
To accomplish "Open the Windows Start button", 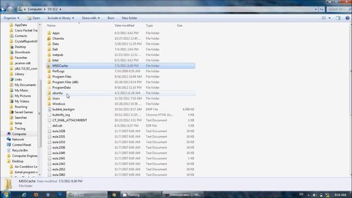I will [5, 194].
